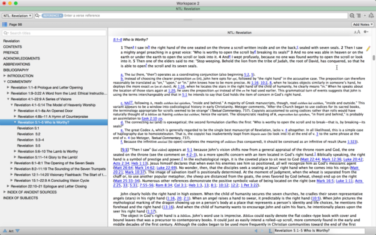The image size is (376, 235).
Task: Select Revelation 5:3–4 in the outline
Action: point(31,140)
